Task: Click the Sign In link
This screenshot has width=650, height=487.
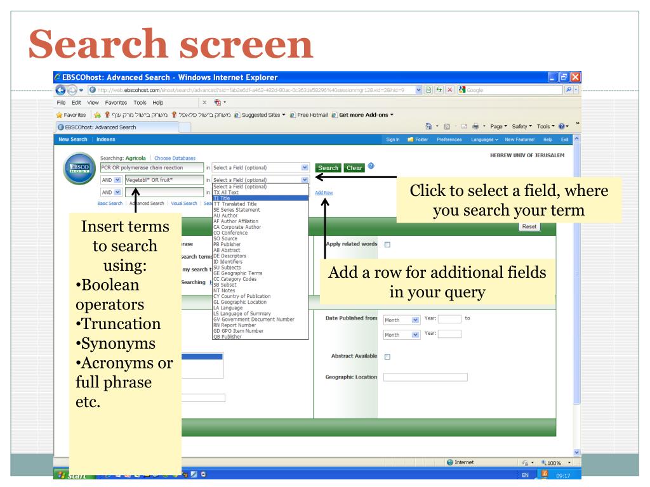Action: (x=392, y=140)
